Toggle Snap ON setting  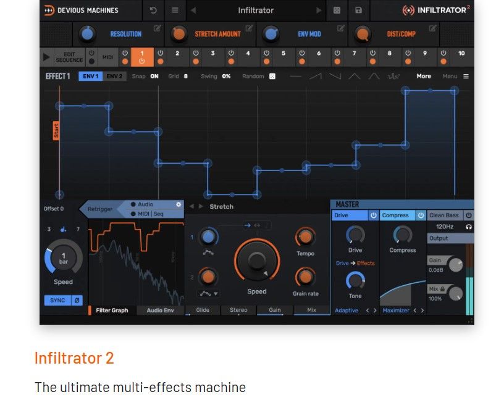point(154,76)
